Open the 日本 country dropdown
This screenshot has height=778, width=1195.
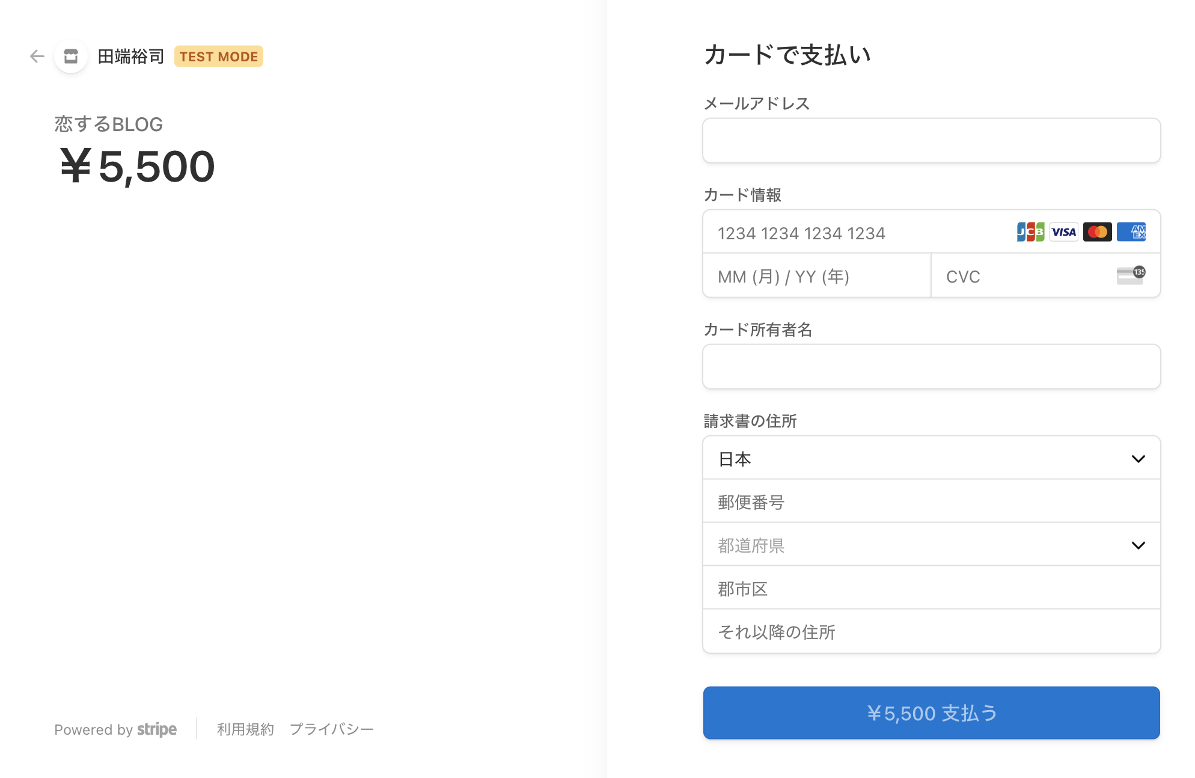click(932, 458)
